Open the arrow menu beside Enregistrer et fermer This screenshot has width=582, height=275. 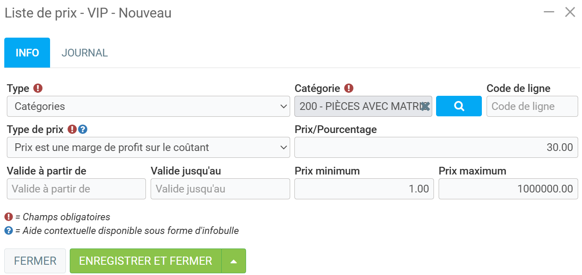[x=234, y=261]
